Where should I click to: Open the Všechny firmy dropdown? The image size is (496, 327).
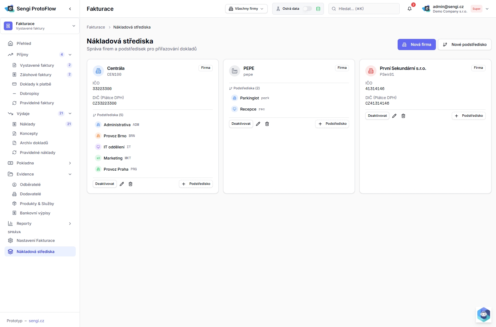[x=246, y=9]
